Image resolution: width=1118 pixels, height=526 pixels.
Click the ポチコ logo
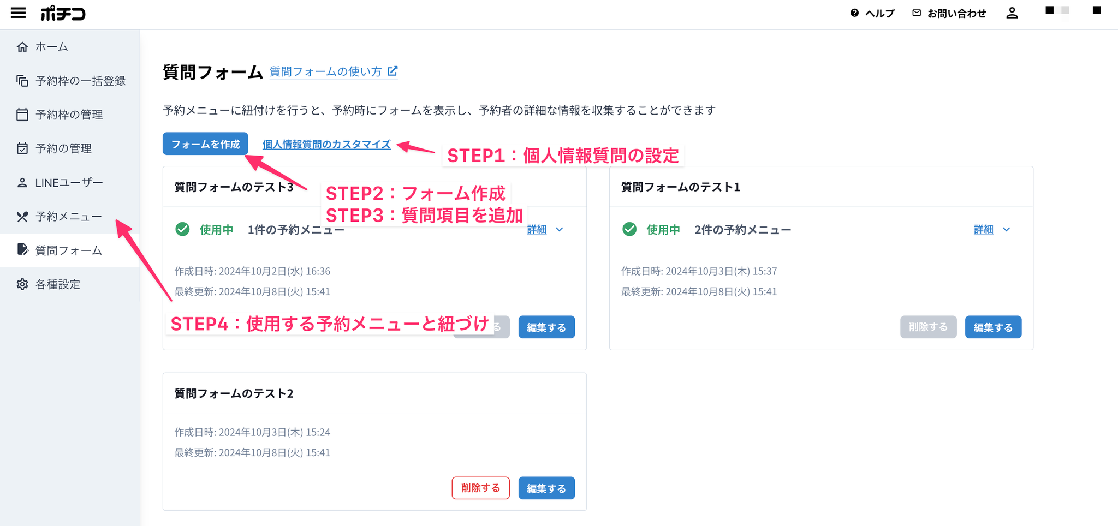[63, 13]
